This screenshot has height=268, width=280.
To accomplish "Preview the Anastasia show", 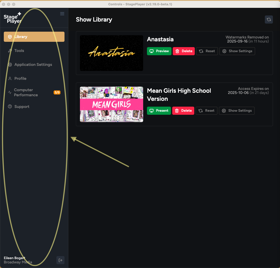I will 159,51.
